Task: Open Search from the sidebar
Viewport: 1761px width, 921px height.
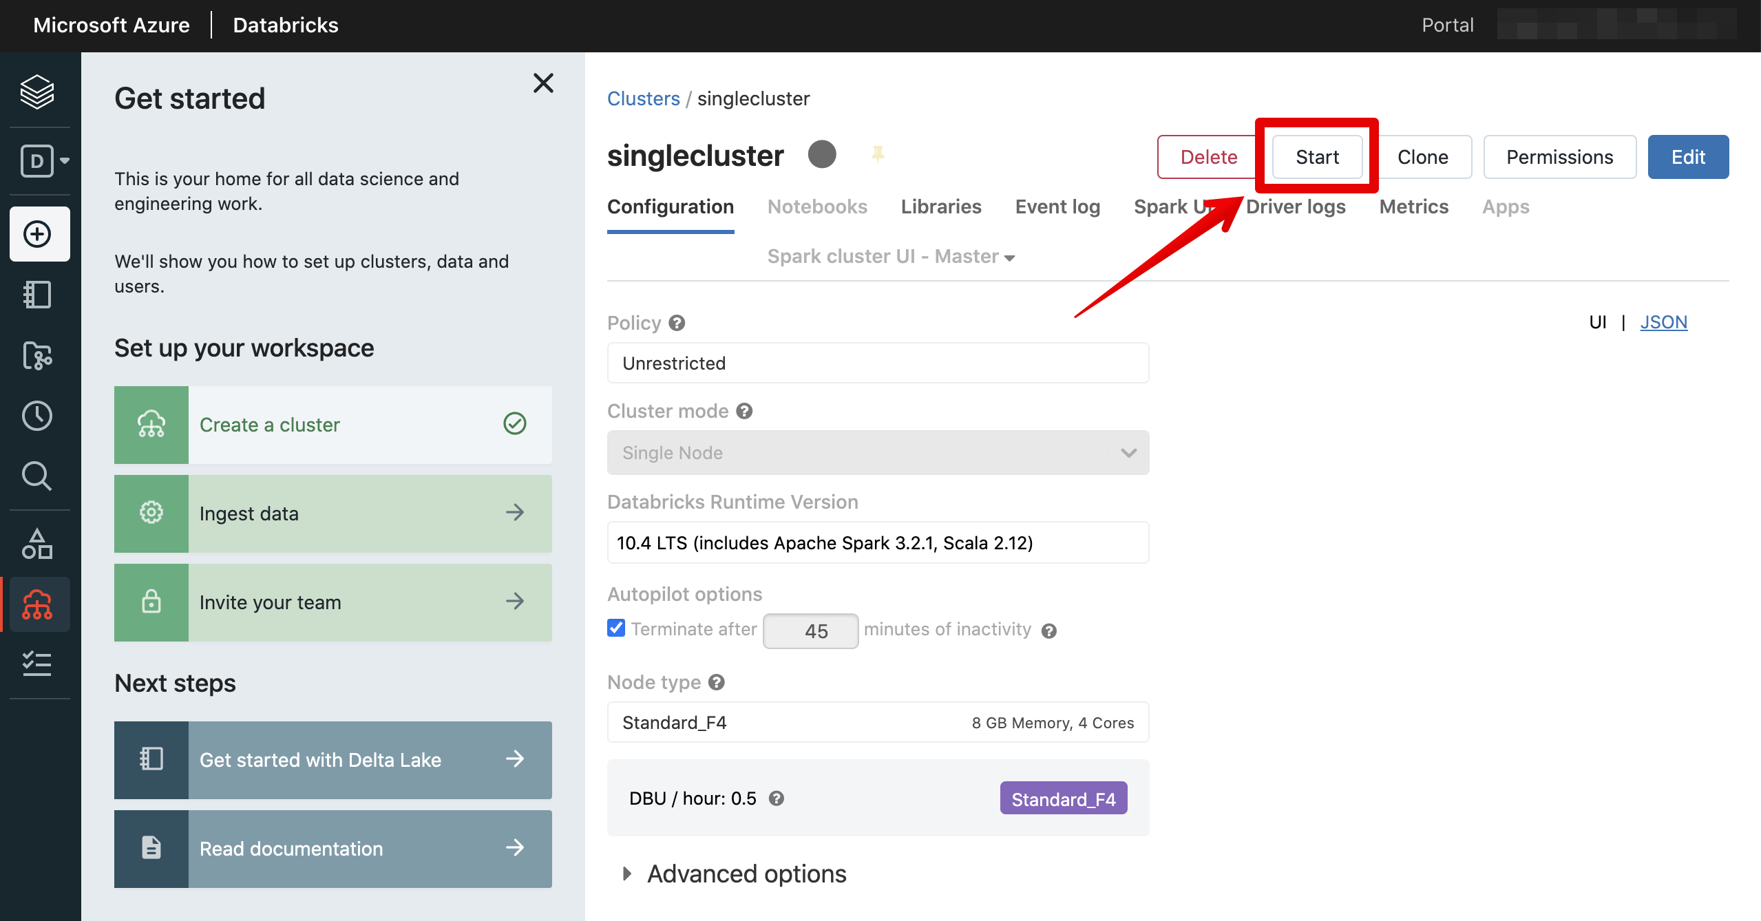Action: point(37,476)
